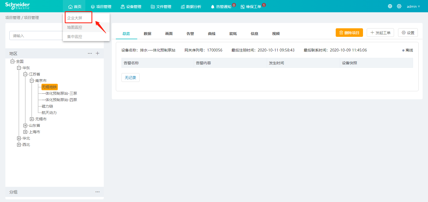The height and width of the screenshot is (202, 428).
Task: Click the 发起工单 button
Action: coord(380,33)
